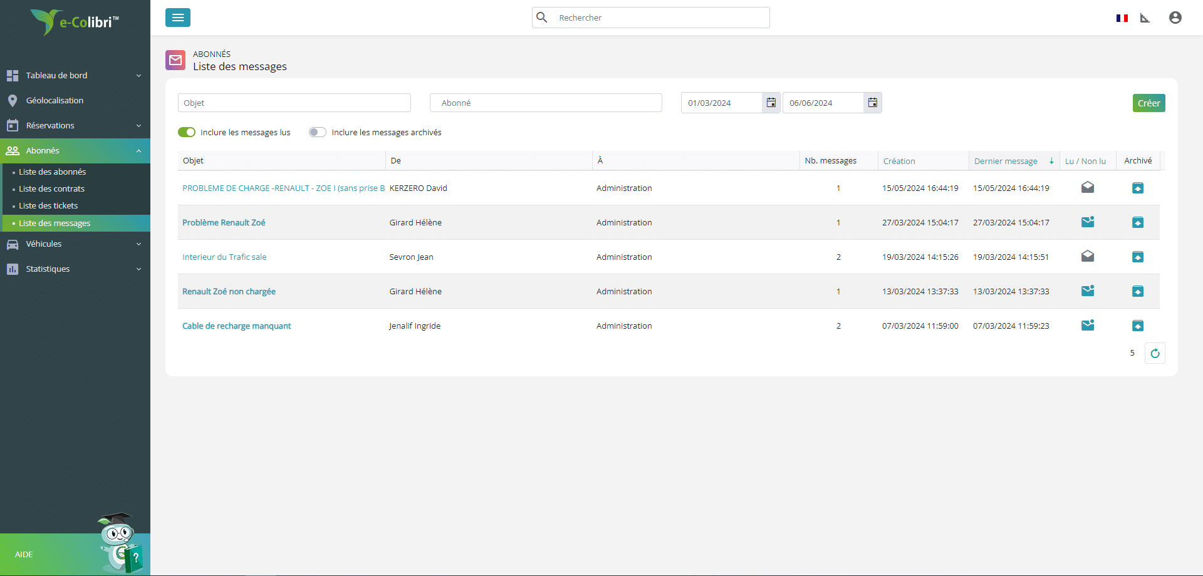Open the Abonnés menu section

tap(75, 151)
